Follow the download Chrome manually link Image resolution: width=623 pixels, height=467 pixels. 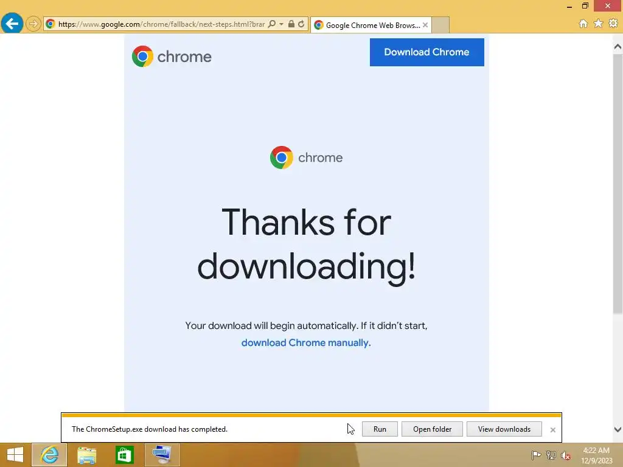click(x=306, y=342)
